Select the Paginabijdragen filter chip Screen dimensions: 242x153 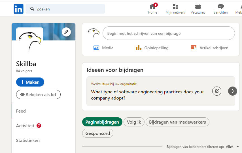pos(102,122)
